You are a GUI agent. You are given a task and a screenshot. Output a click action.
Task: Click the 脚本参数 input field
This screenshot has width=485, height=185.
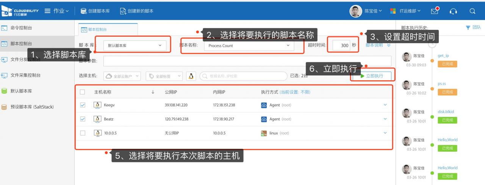(247, 61)
